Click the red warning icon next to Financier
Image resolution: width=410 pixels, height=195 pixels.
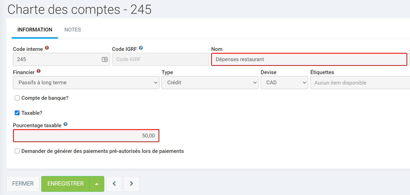pyautogui.click(x=39, y=71)
